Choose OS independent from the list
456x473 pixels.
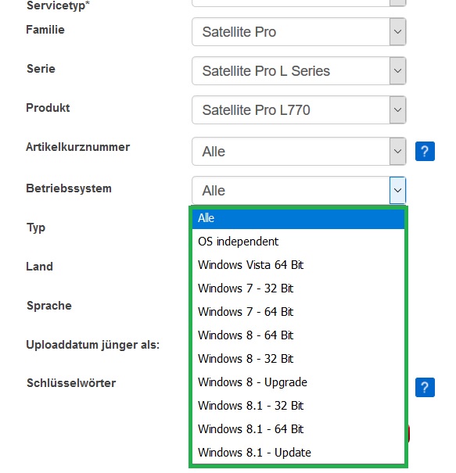click(298, 242)
